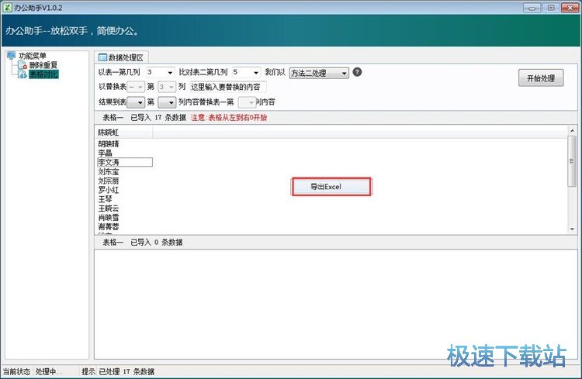
Task: Click the 导出Excel menu item
Action: tap(331, 187)
